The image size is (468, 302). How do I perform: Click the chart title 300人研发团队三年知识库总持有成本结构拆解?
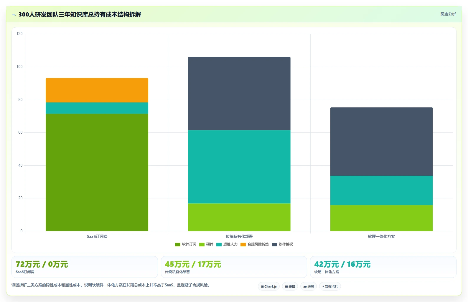coord(80,15)
